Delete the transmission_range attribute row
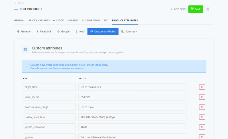228x139 pixels. (x=202, y=107)
